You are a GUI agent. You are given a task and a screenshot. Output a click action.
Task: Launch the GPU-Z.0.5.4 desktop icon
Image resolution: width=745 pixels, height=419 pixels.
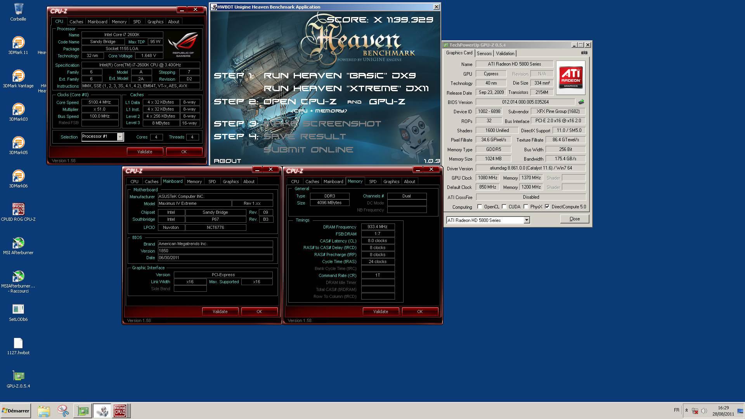click(18, 379)
